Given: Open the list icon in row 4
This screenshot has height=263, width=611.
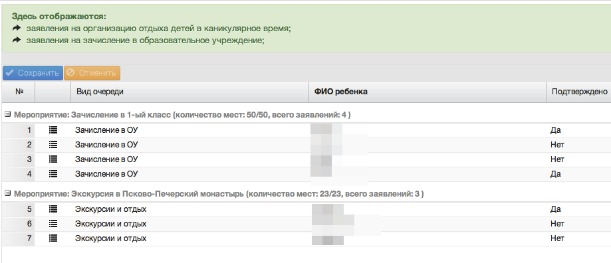Looking at the screenshot, I should click(x=53, y=174).
